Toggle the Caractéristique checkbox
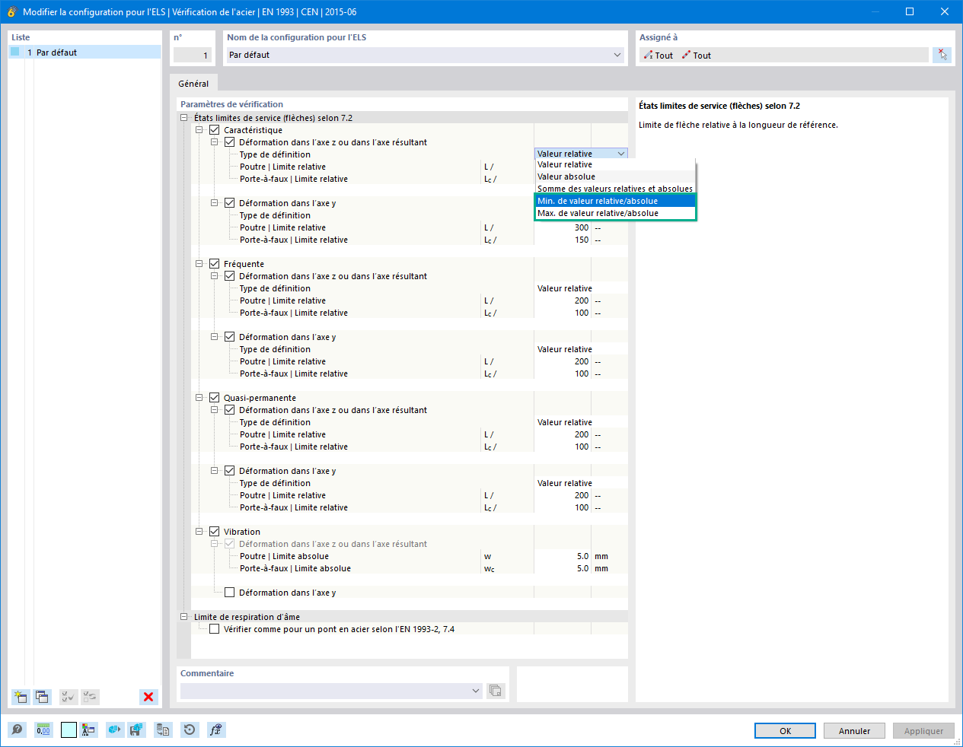Screen dimensions: 963x747 (x=214, y=130)
